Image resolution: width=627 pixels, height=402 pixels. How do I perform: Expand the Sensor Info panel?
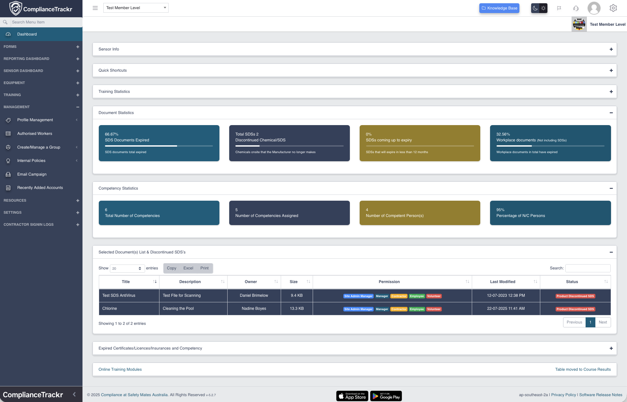[x=611, y=49]
